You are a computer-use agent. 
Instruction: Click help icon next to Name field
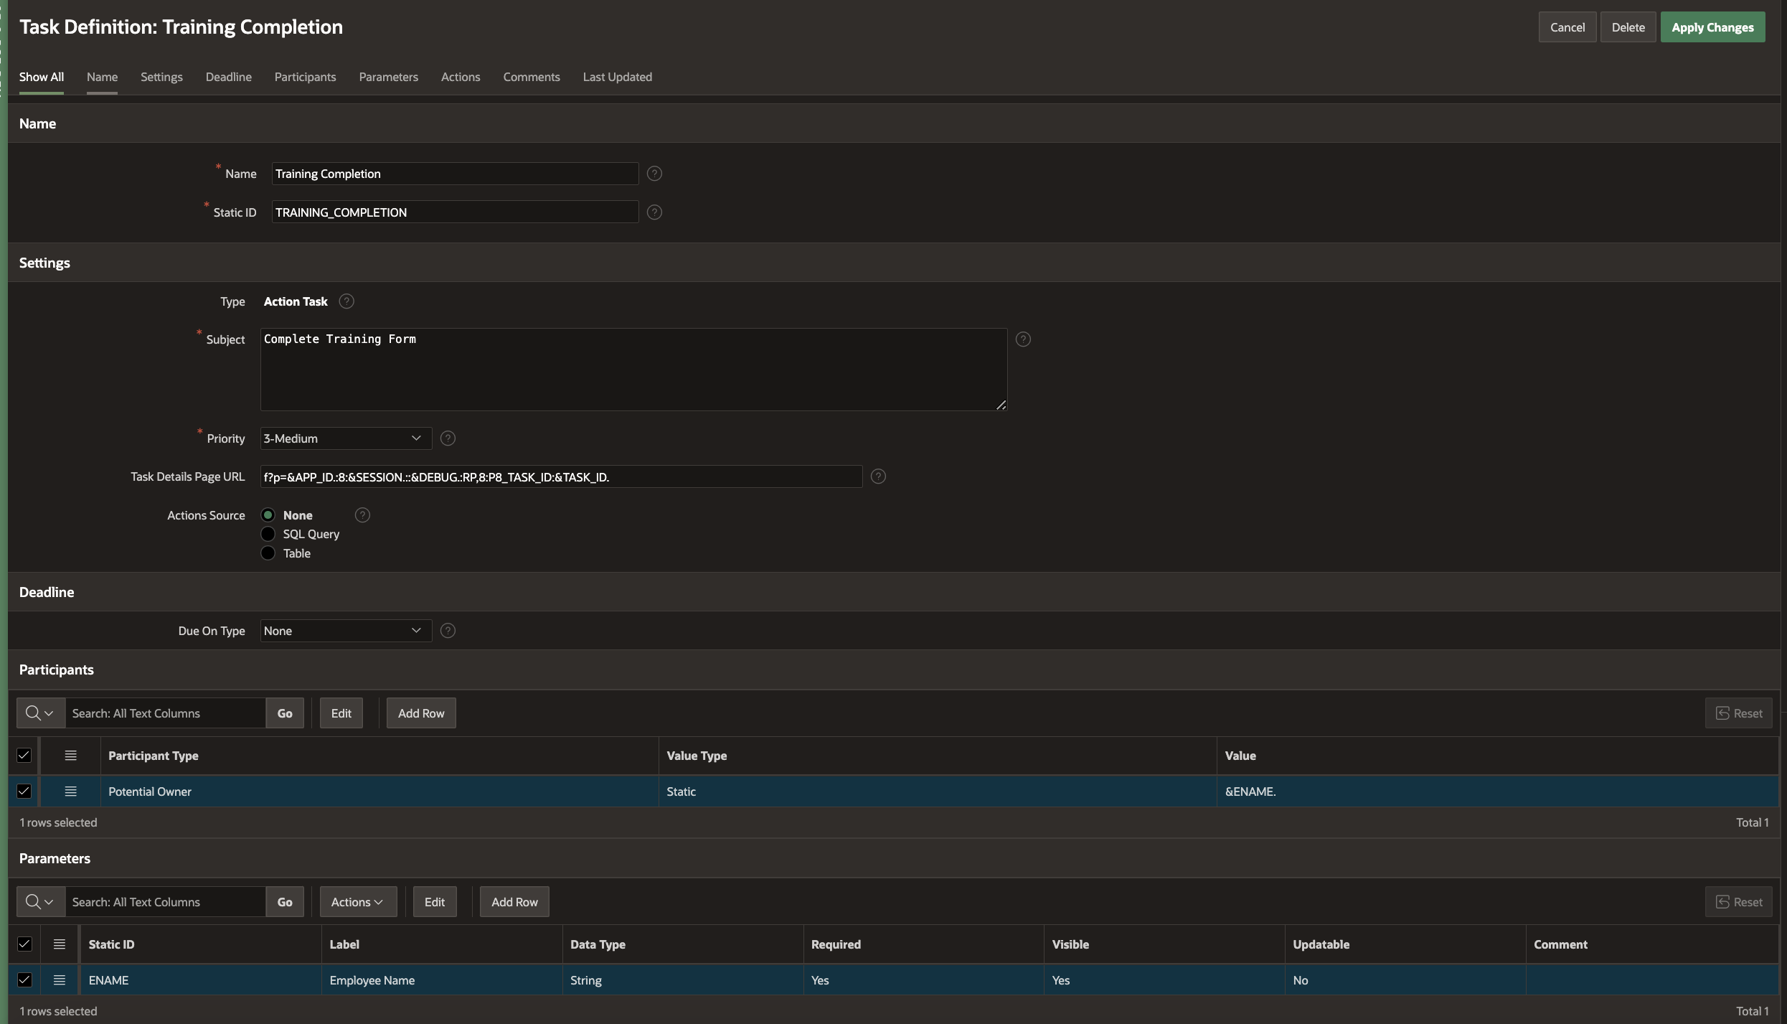[654, 174]
